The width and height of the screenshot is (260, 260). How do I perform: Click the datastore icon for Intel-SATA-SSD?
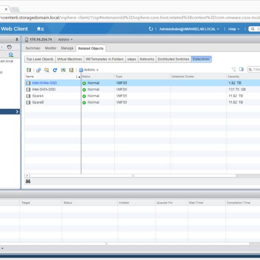(28, 89)
